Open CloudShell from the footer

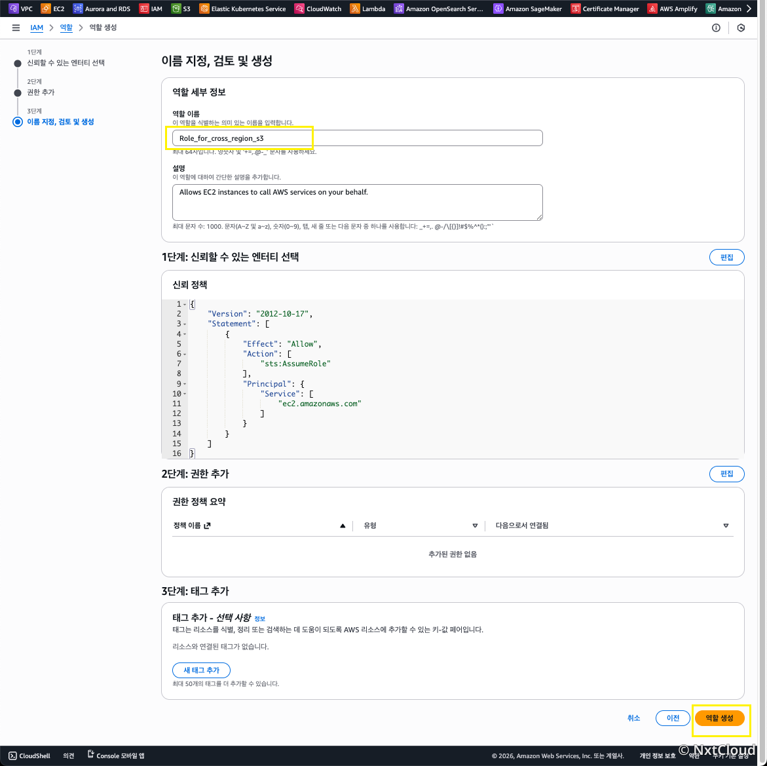tap(30, 756)
